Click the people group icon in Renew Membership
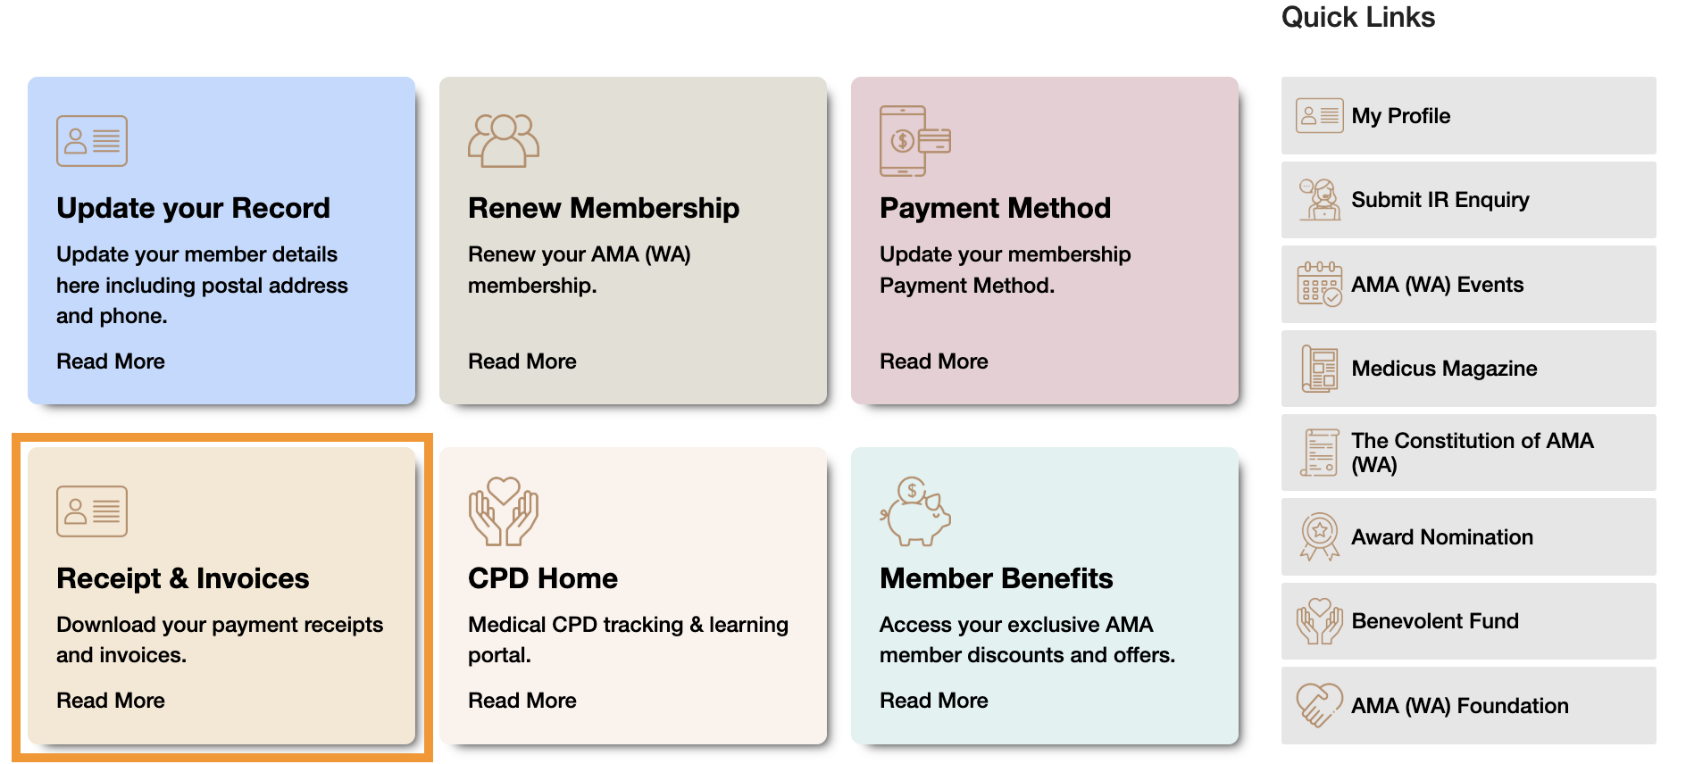The width and height of the screenshot is (1686, 764). pyautogui.click(x=504, y=141)
